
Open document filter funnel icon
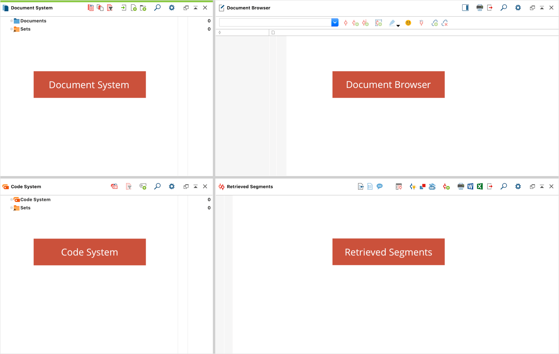click(x=110, y=8)
